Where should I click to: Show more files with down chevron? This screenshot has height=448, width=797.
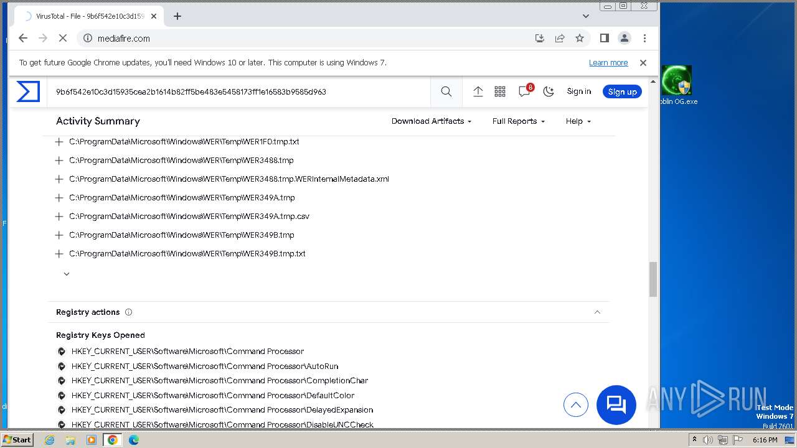tap(67, 274)
